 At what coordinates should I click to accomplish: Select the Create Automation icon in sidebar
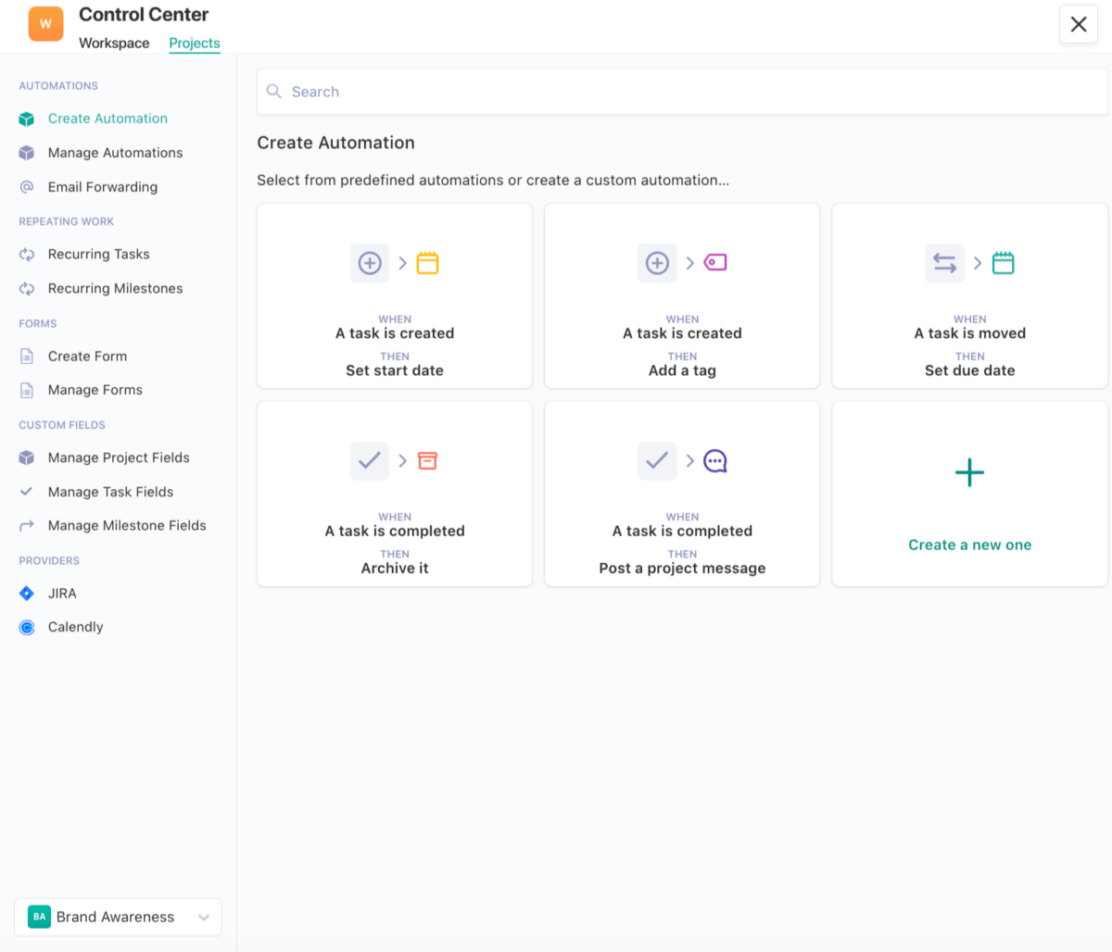pos(26,119)
